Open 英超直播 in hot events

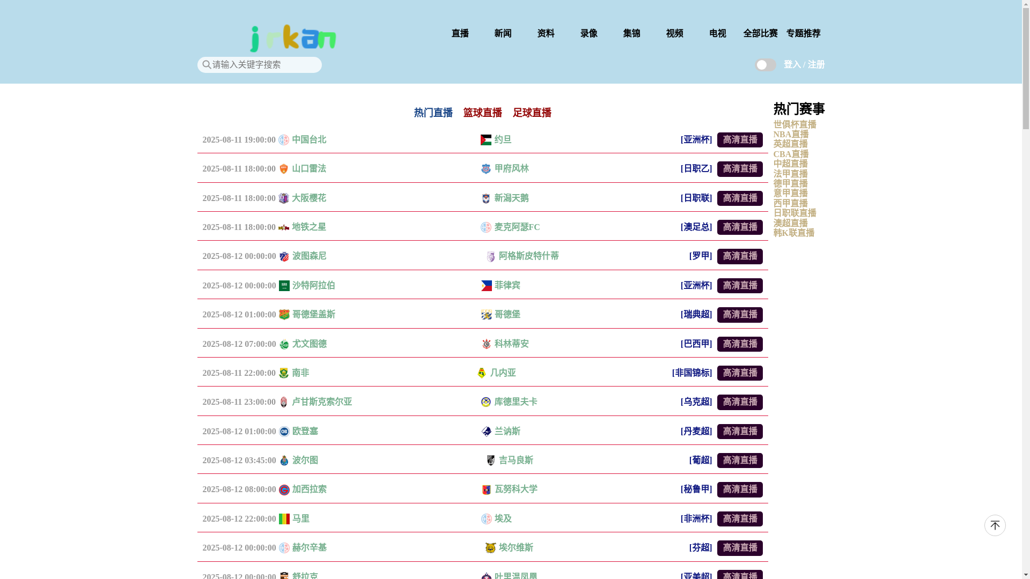790,144
